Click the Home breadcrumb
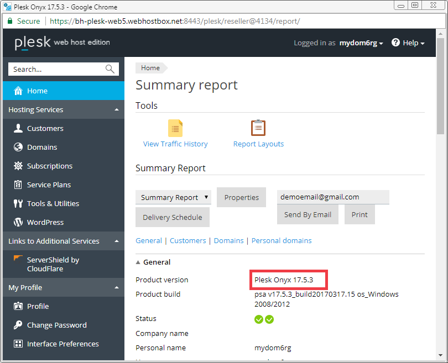Image resolution: width=448 pixels, height=363 pixels. (x=150, y=68)
